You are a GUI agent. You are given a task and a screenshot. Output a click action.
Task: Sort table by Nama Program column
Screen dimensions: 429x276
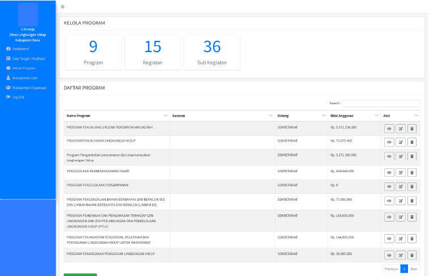pyautogui.click(x=117, y=116)
